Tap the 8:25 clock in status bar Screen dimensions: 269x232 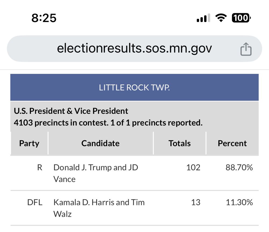pos(44,18)
